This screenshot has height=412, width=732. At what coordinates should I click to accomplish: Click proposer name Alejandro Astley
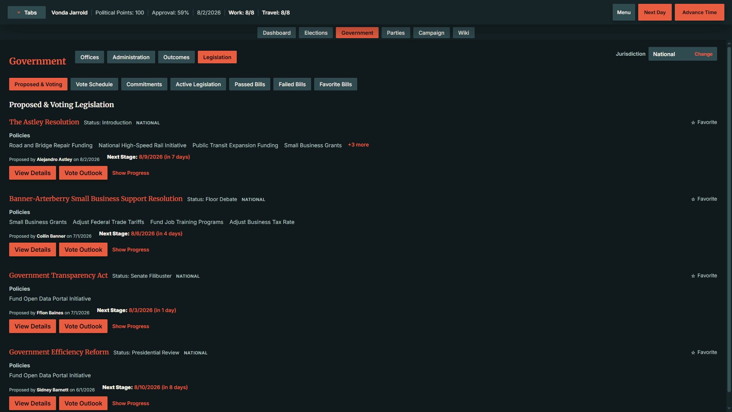pyautogui.click(x=54, y=159)
